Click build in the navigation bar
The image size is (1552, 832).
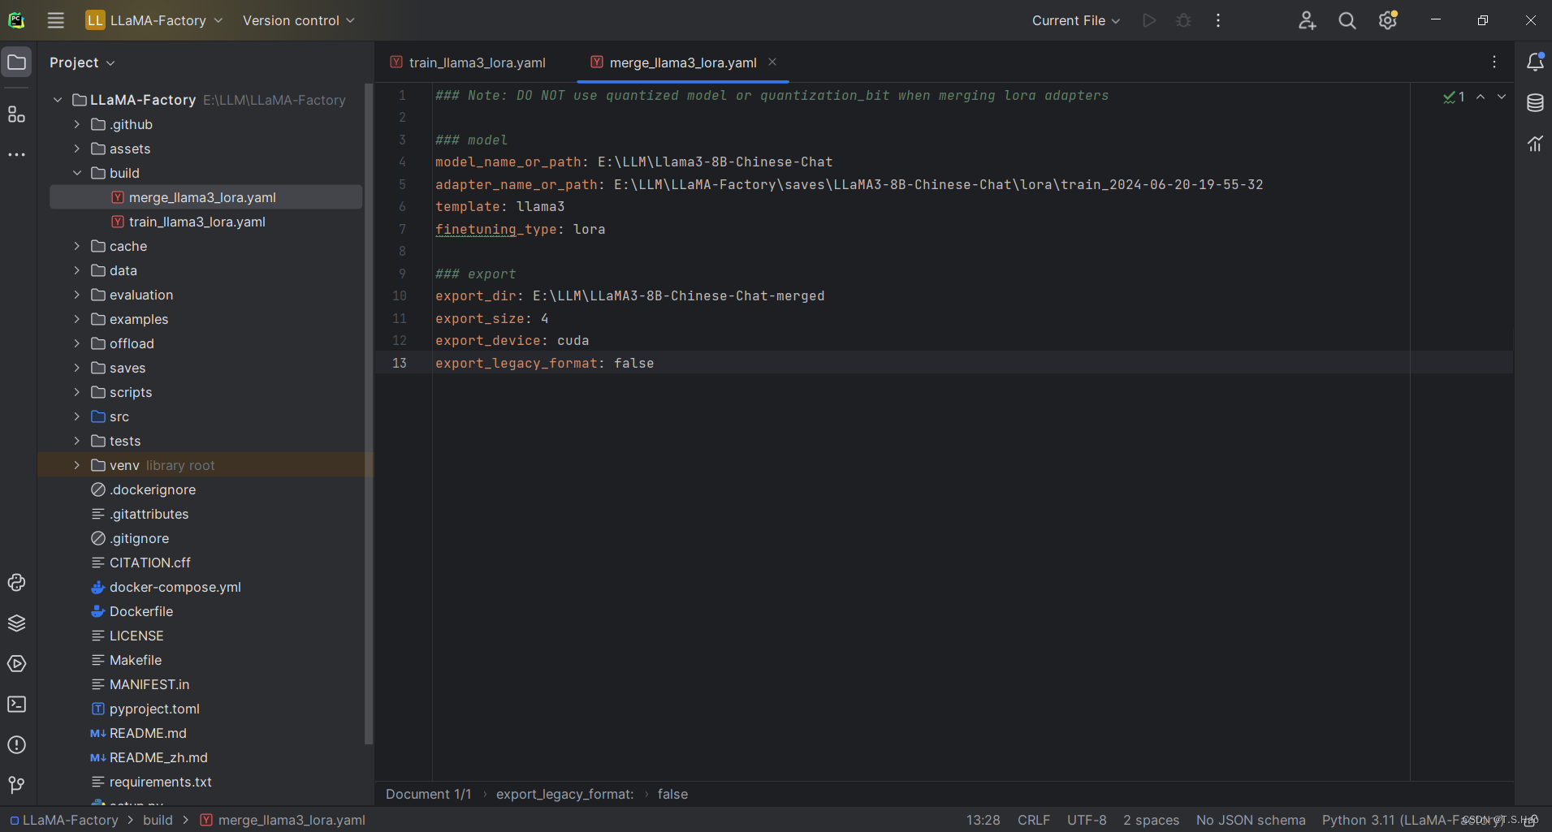(158, 820)
